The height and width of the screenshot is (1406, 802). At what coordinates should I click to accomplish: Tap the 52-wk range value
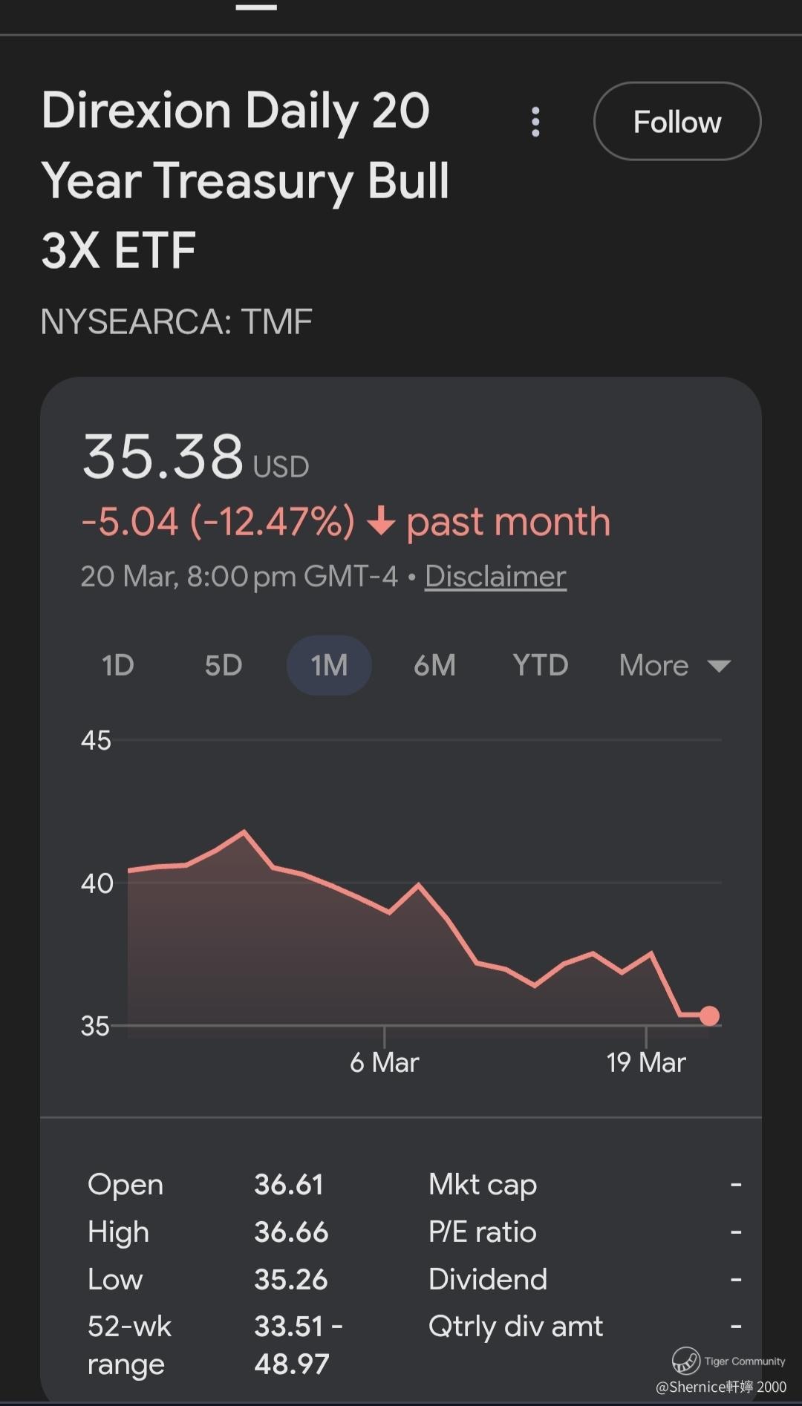pos(297,1344)
